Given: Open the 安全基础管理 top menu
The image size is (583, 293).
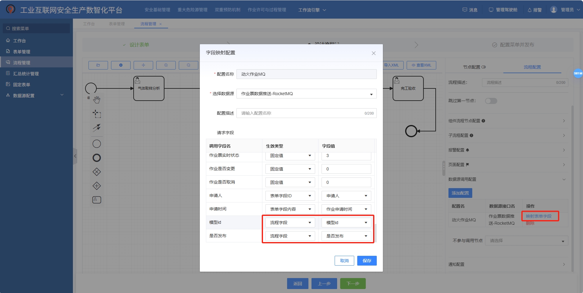Looking at the screenshot, I should (157, 10).
